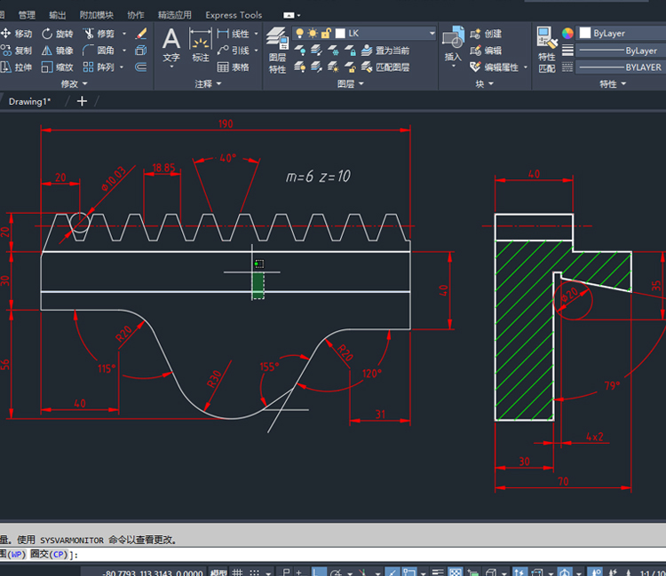The width and height of the screenshot is (666, 576).
Task: Click the white ByLayer color swatch
Action: point(585,33)
